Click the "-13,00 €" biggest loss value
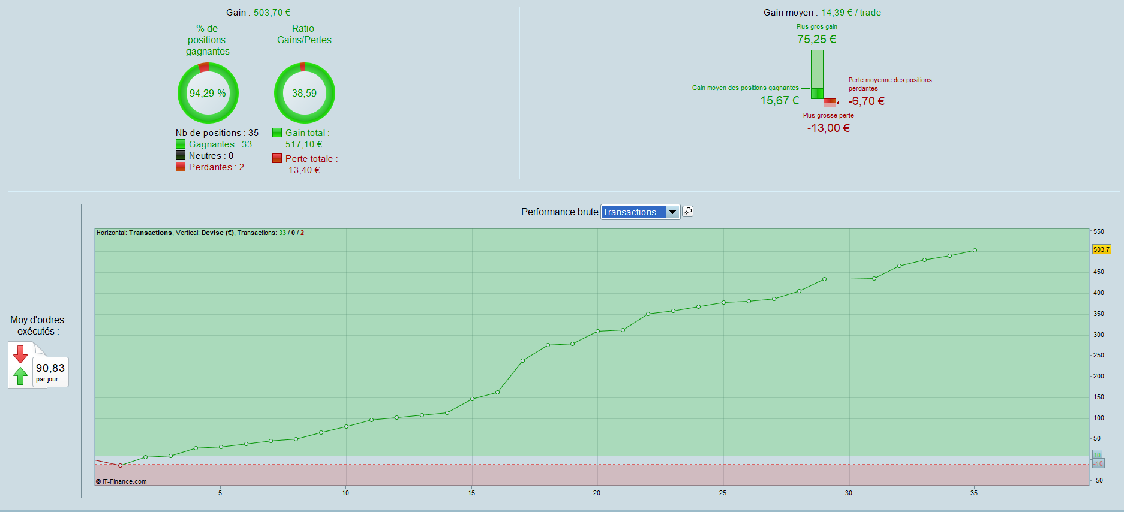 point(828,128)
